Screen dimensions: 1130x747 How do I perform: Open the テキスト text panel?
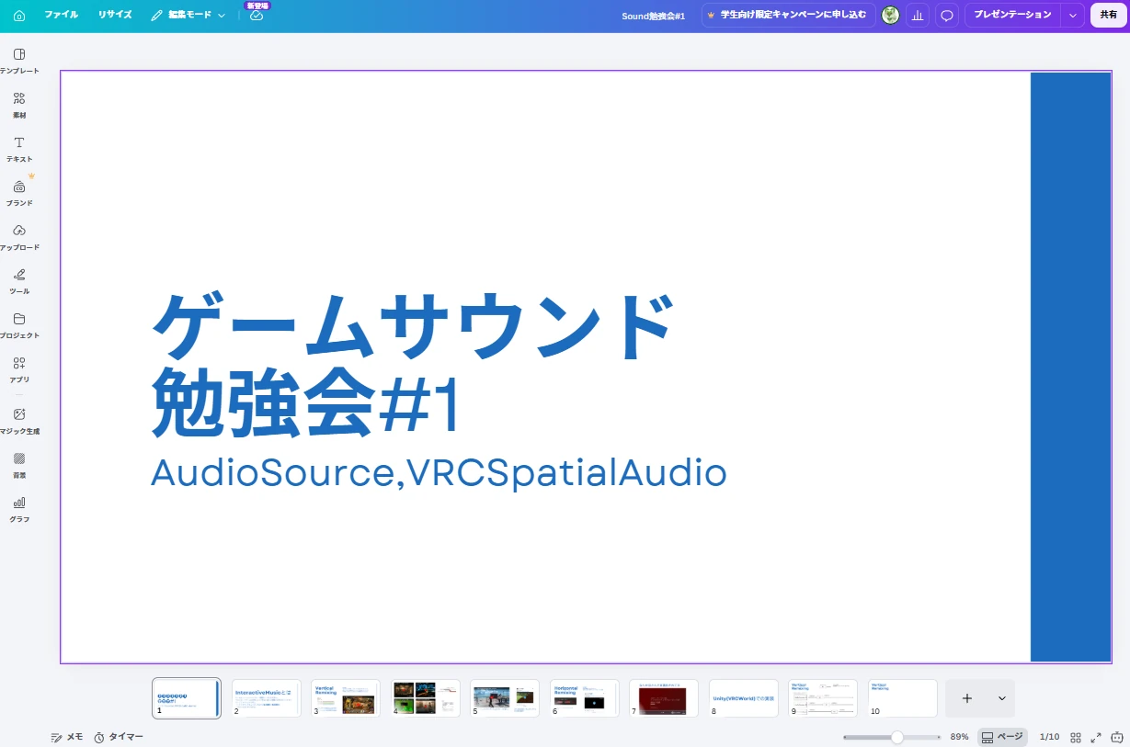coord(19,149)
